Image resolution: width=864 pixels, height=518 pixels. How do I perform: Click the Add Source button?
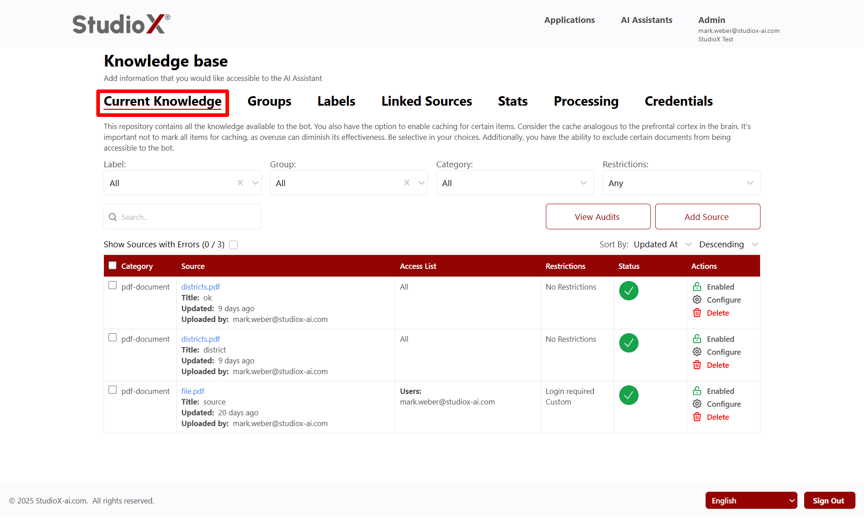pos(706,216)
